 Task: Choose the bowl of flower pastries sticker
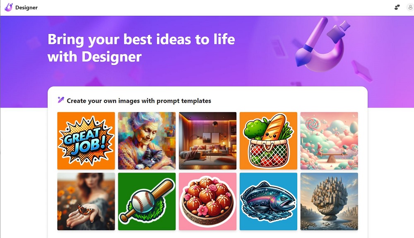(207, 201)
